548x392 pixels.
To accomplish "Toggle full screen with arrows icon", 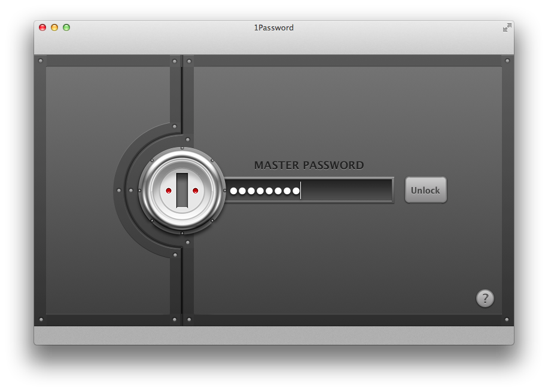I will (x=507, y=27).
